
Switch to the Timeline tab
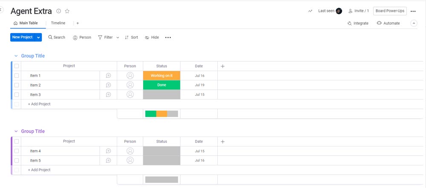tap(58, 23)
